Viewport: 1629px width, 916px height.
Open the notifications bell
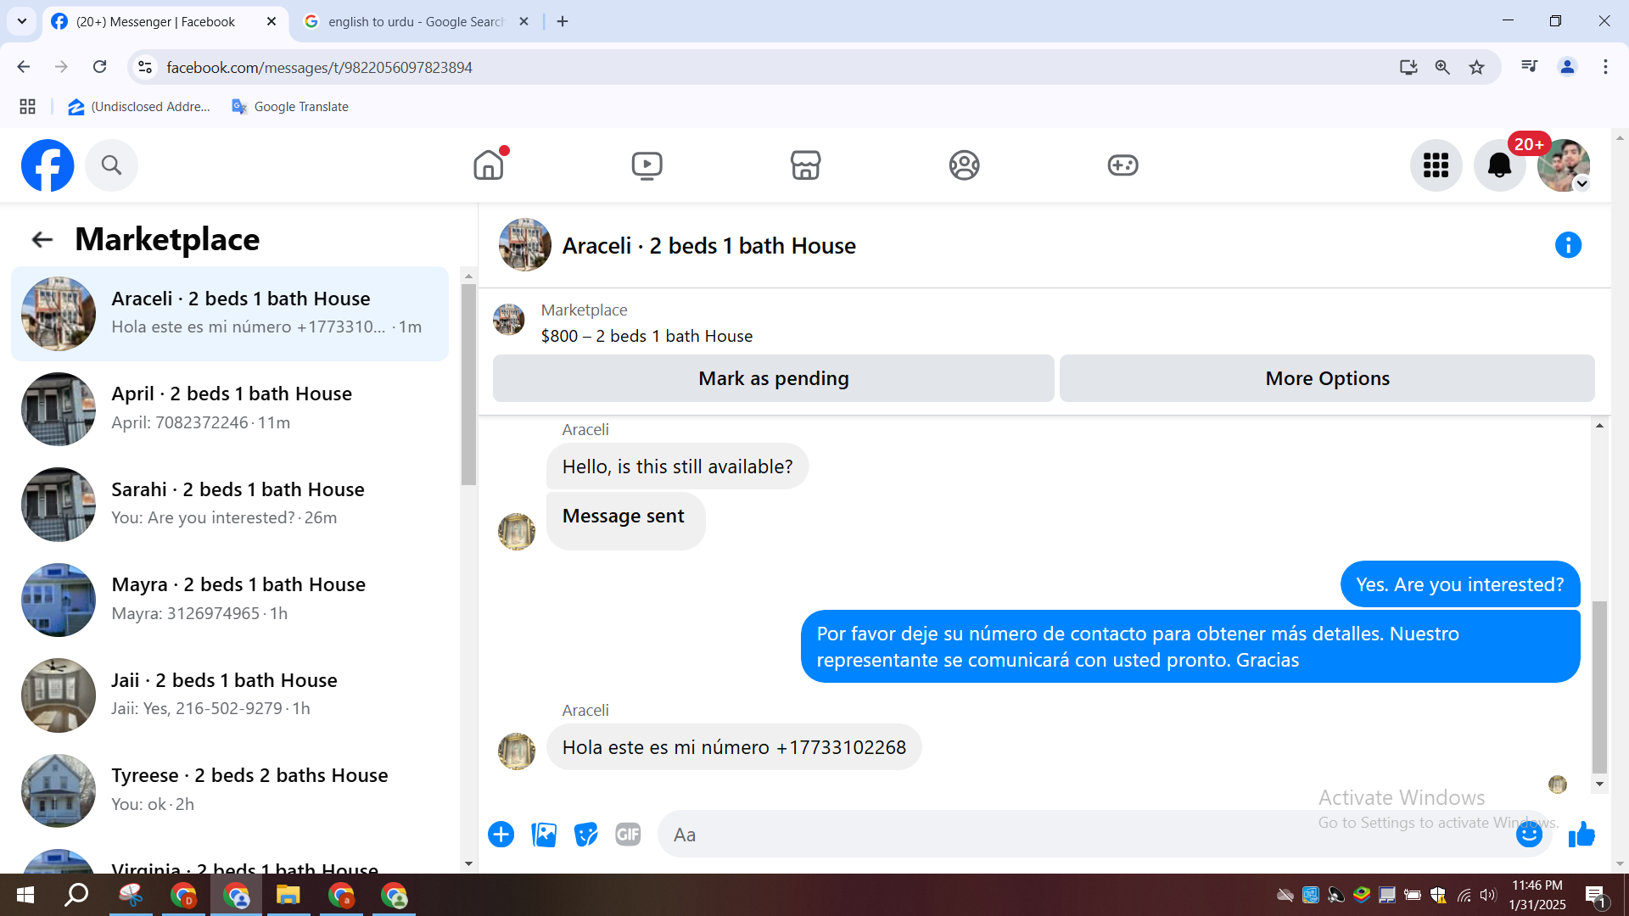click(x=1500, y=165)
